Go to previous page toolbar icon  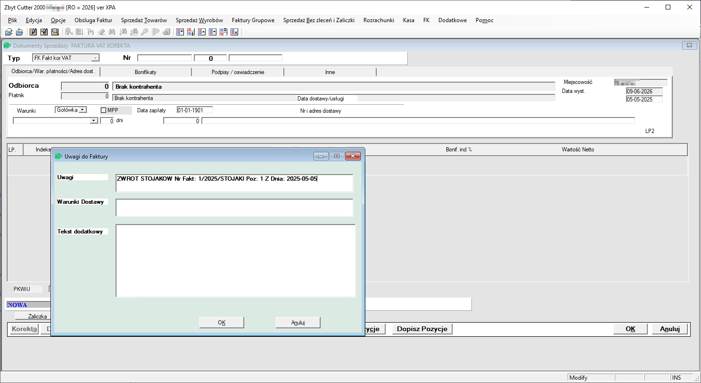(x=191, y=32)
